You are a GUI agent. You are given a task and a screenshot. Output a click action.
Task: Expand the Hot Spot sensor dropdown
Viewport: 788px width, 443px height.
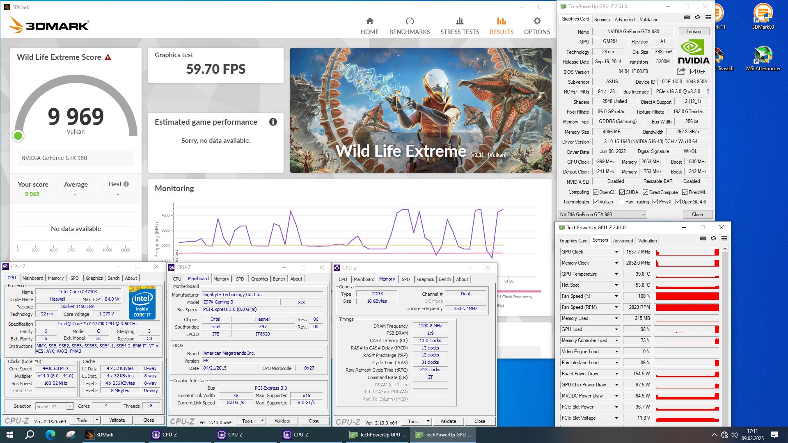pyautogui.click(x=616, y=285)
